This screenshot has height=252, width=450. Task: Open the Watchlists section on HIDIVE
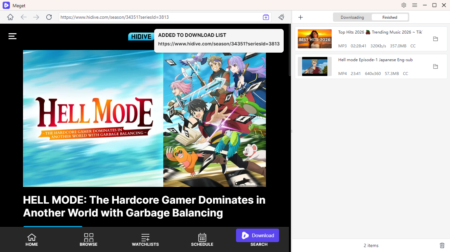tap(145, 239)
